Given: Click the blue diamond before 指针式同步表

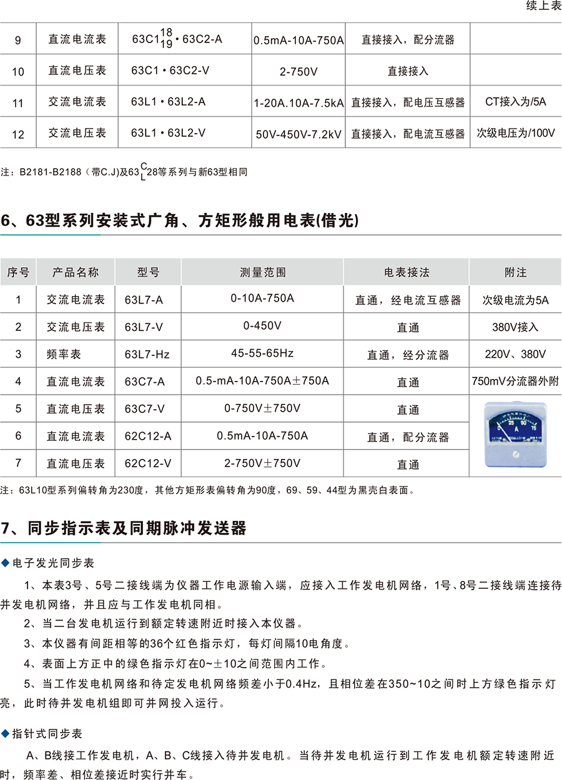Looking at the screenshot, I should click(6, 733).
